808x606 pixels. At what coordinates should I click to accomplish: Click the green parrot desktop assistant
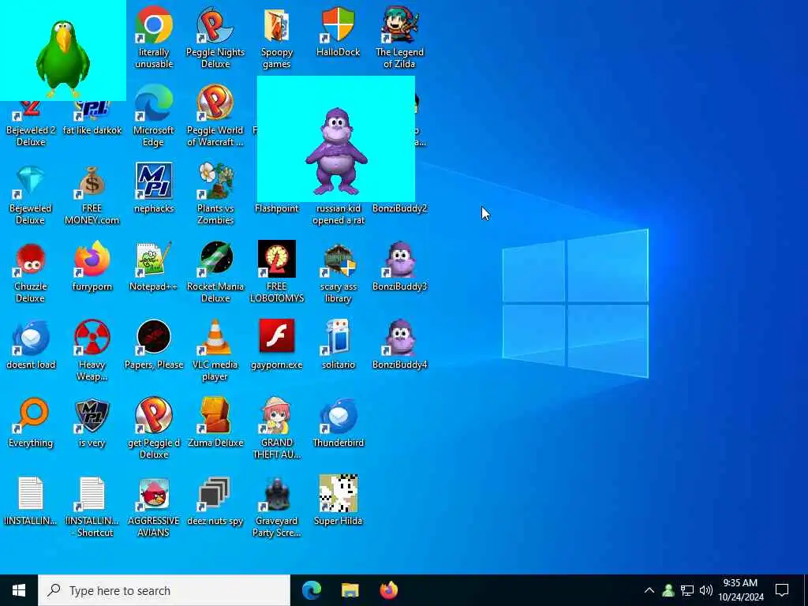[63, 58]
